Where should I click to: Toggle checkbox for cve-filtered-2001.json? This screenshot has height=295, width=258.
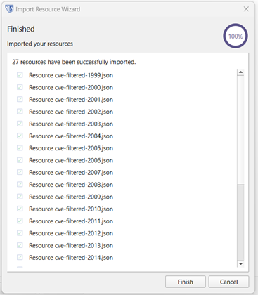coord(20,99)
